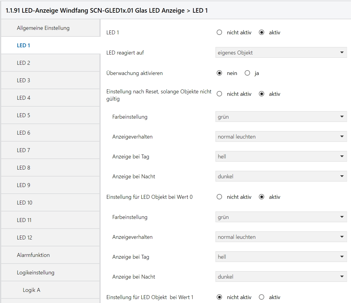Switch to the LED 2 tab
Viewport: 351px width, 303px height.
tap(50, 63)
